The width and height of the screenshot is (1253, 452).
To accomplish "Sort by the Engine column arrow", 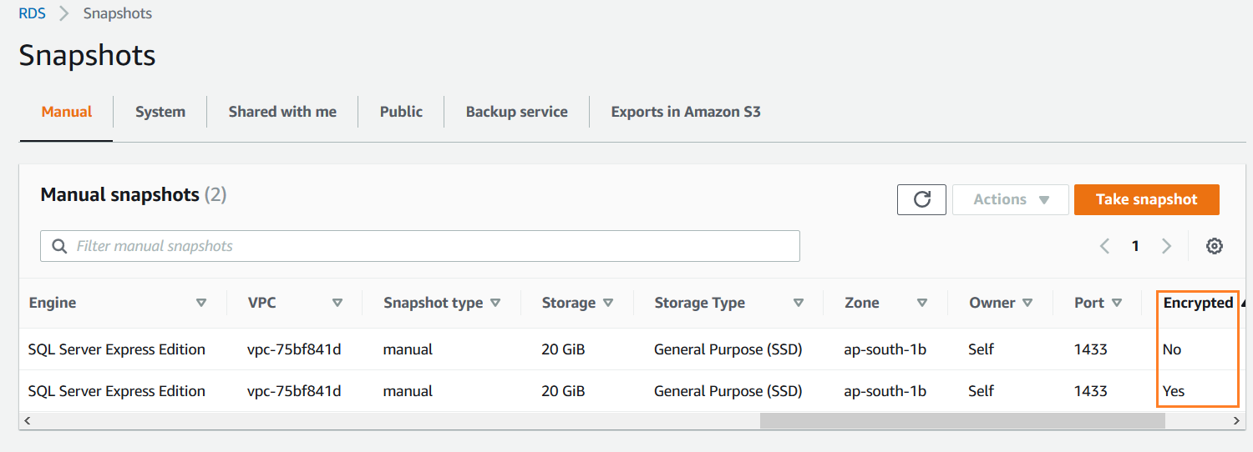I will pos(200,303).
